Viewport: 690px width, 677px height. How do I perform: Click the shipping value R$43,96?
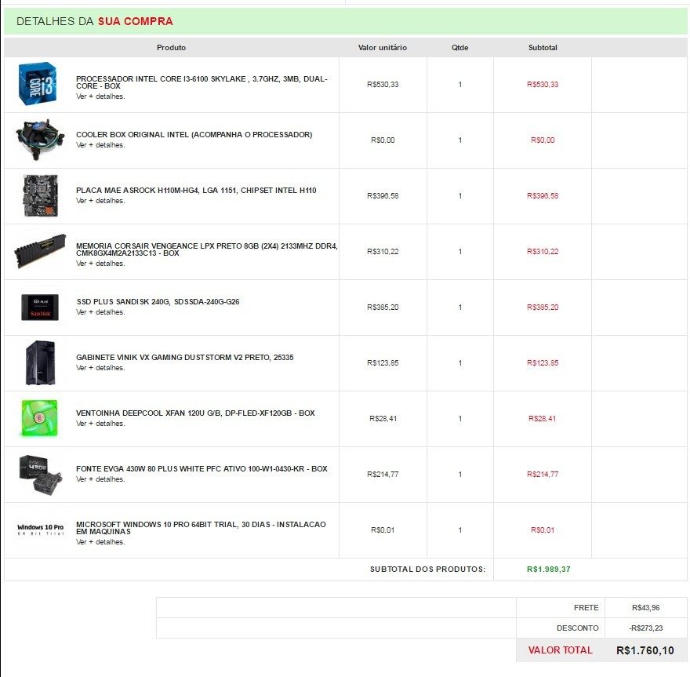tap(645, 608)
